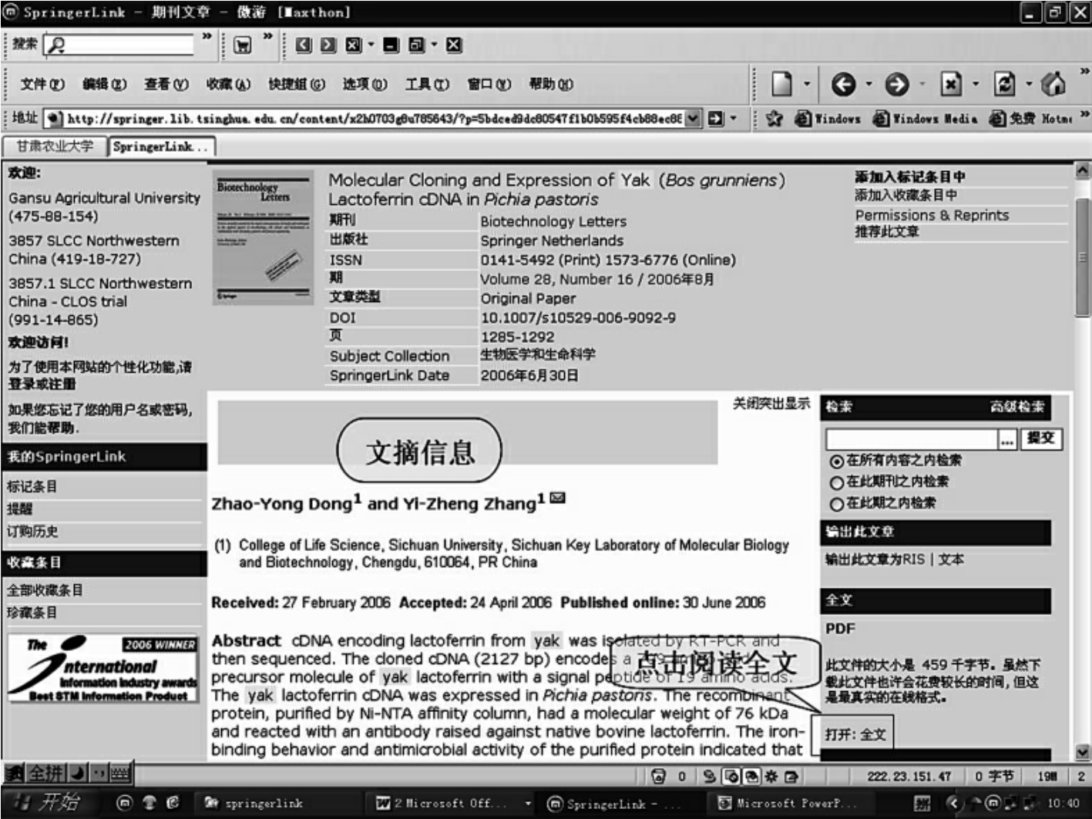1092x819 pixels.
Task: Select the 在所有内容之内检索 radio button
Action: (x=836, y=461)
